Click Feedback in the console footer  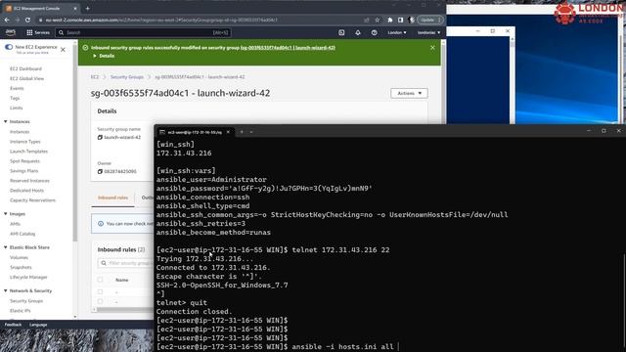pyautogui.click(x=13, y=325)
